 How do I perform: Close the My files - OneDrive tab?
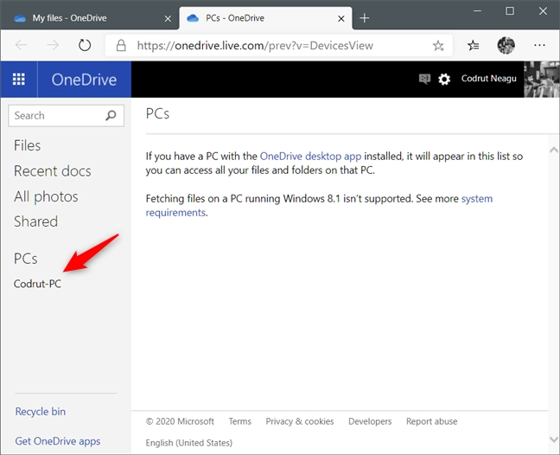[168, 18]
